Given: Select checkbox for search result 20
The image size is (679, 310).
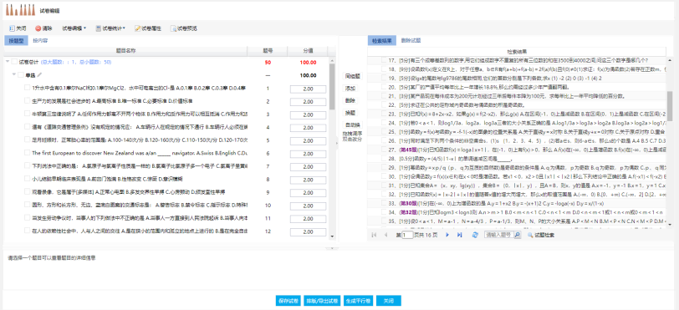Looking at the screenshot, I should 384,87.
